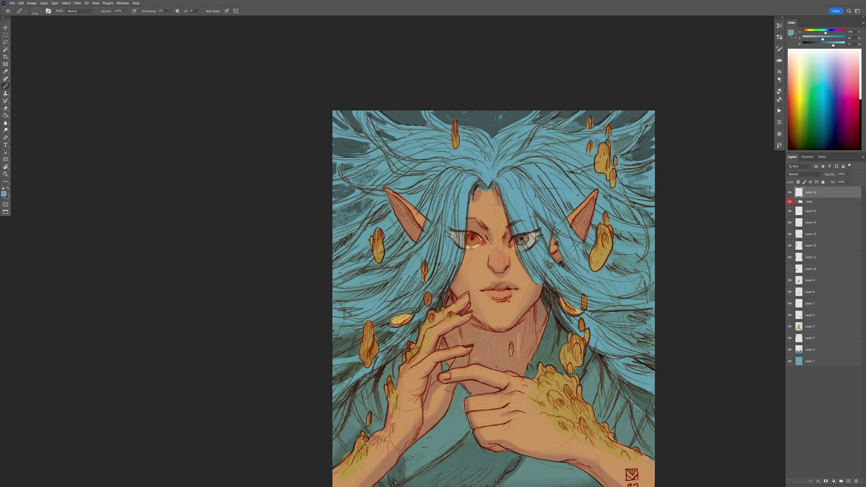Expand the Lines layer group
Viewport: 866px width, 487px height.
796,202
